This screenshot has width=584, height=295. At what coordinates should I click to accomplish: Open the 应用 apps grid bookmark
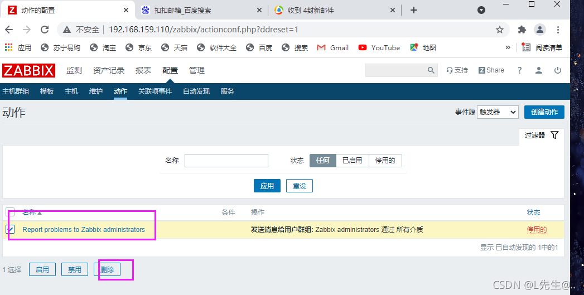tap(18, 47)
